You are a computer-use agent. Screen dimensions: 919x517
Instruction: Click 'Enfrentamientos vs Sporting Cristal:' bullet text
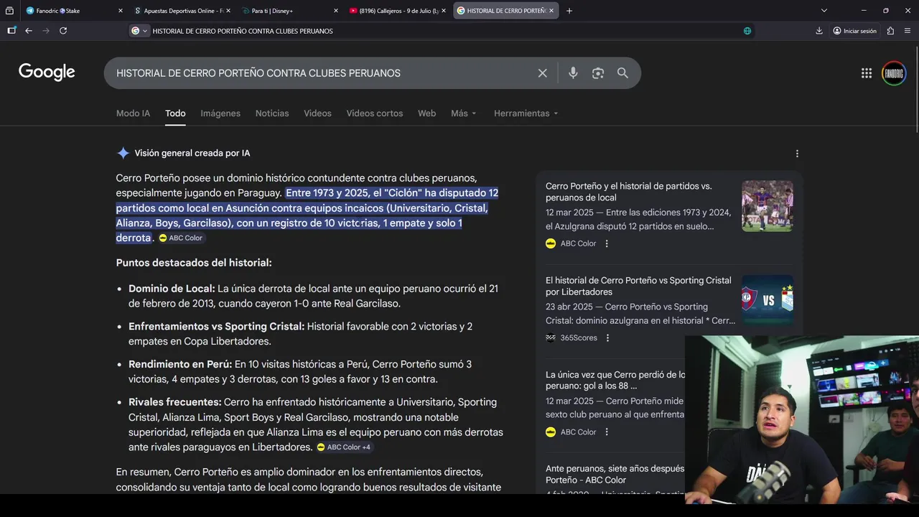(x=216, y=327)
